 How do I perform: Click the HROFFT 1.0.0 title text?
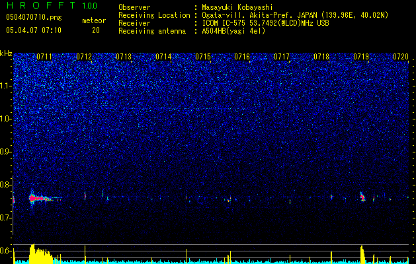[x=52, y=5]
